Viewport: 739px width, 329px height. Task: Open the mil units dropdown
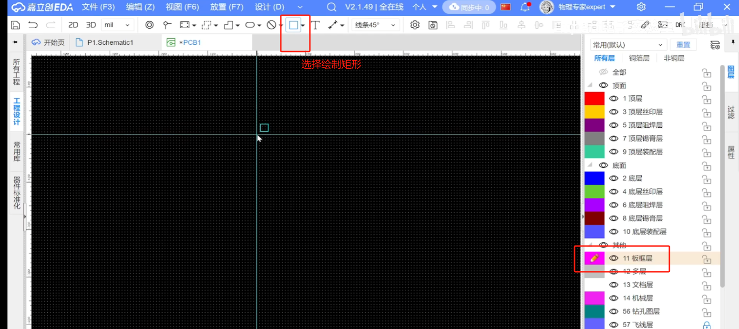tap(117, 25)
